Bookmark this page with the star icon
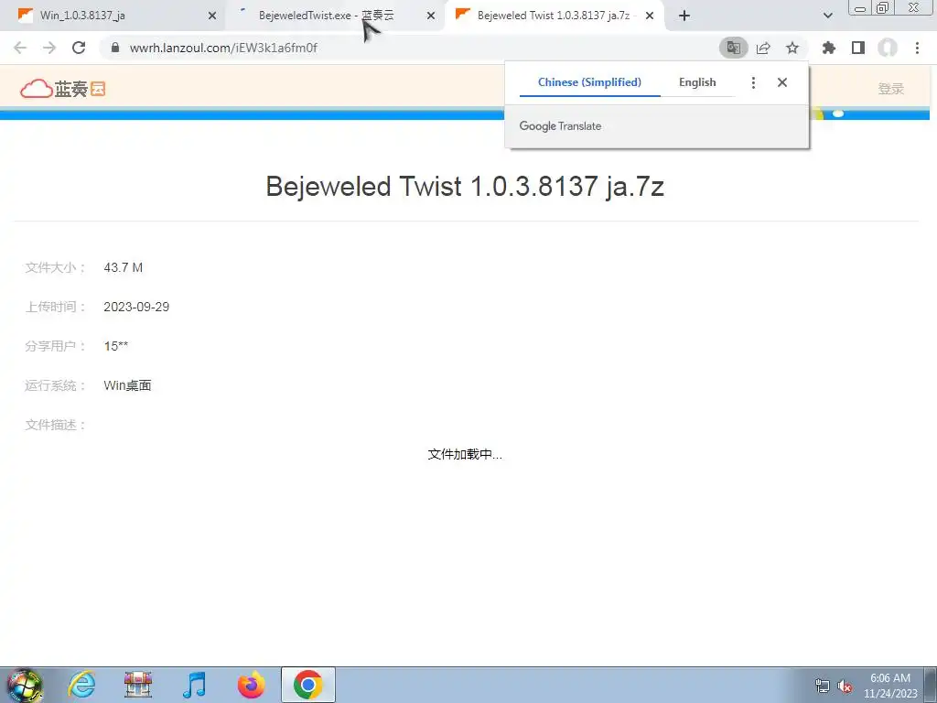937x703 pixels. coord(792,48)
